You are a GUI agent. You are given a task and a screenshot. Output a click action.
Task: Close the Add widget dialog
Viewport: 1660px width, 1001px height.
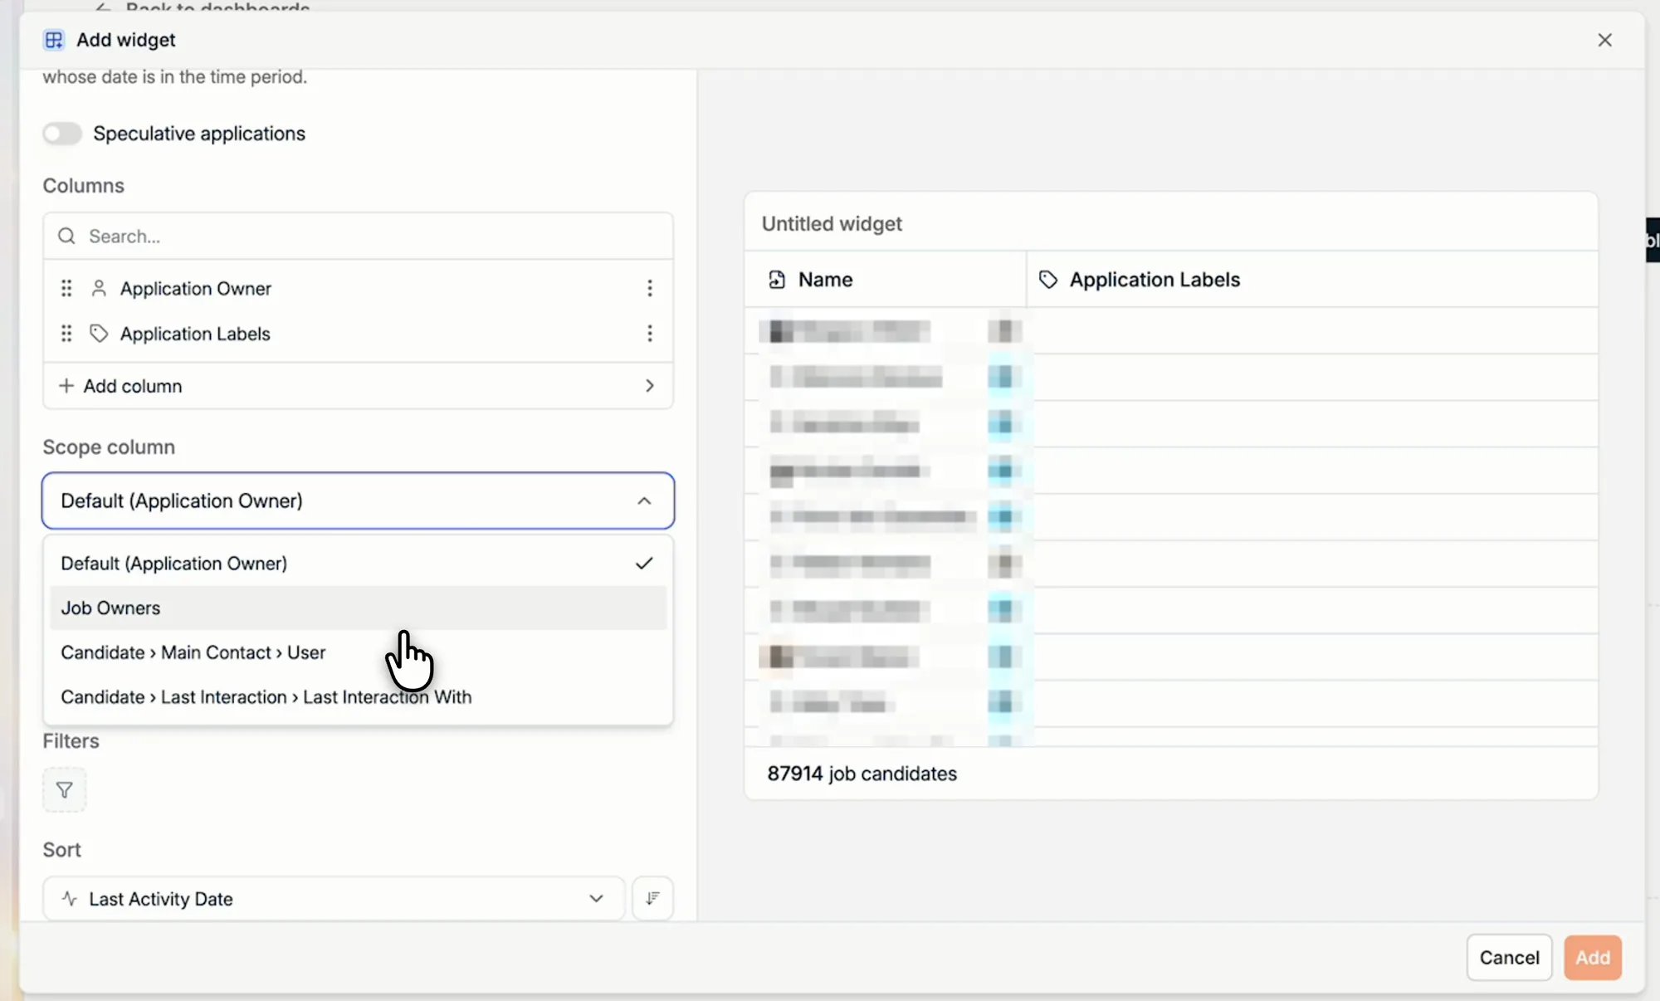click(1604, 40)
